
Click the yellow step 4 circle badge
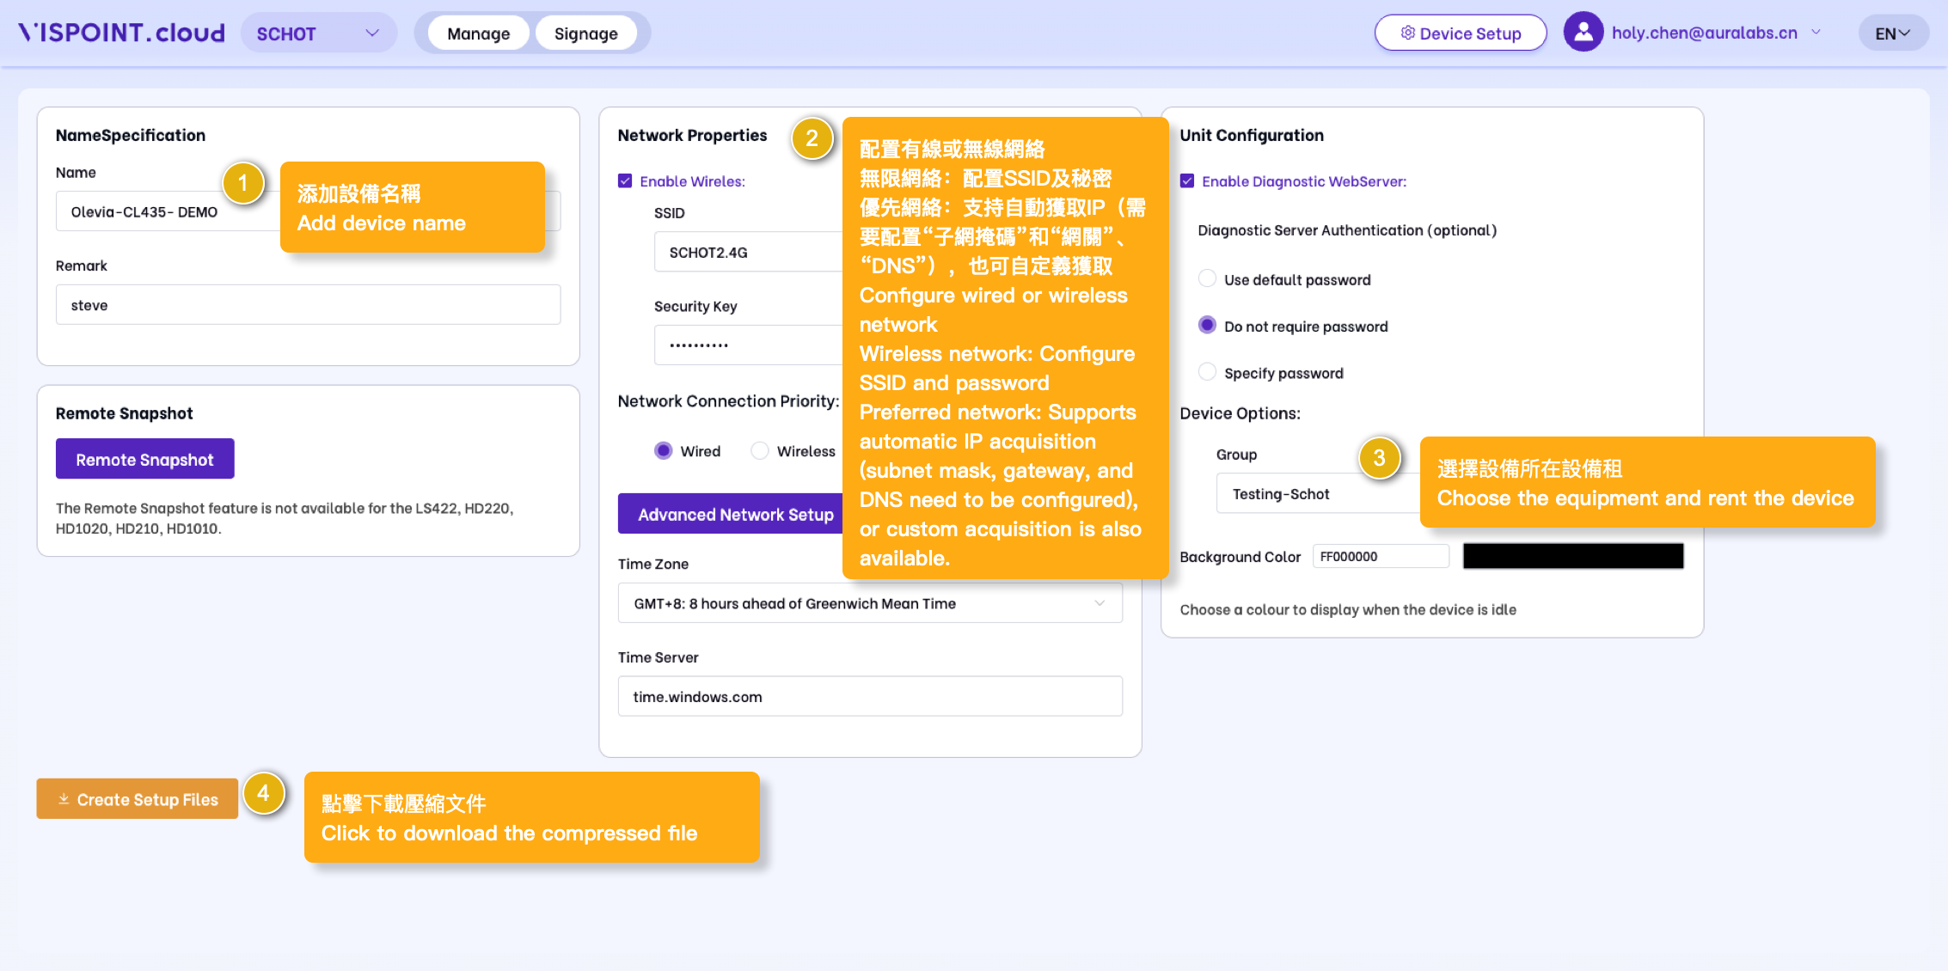point(263,793)
